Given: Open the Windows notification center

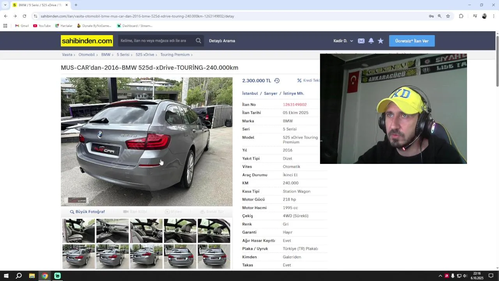Looking at the screenshot, I should coord(491,276).
